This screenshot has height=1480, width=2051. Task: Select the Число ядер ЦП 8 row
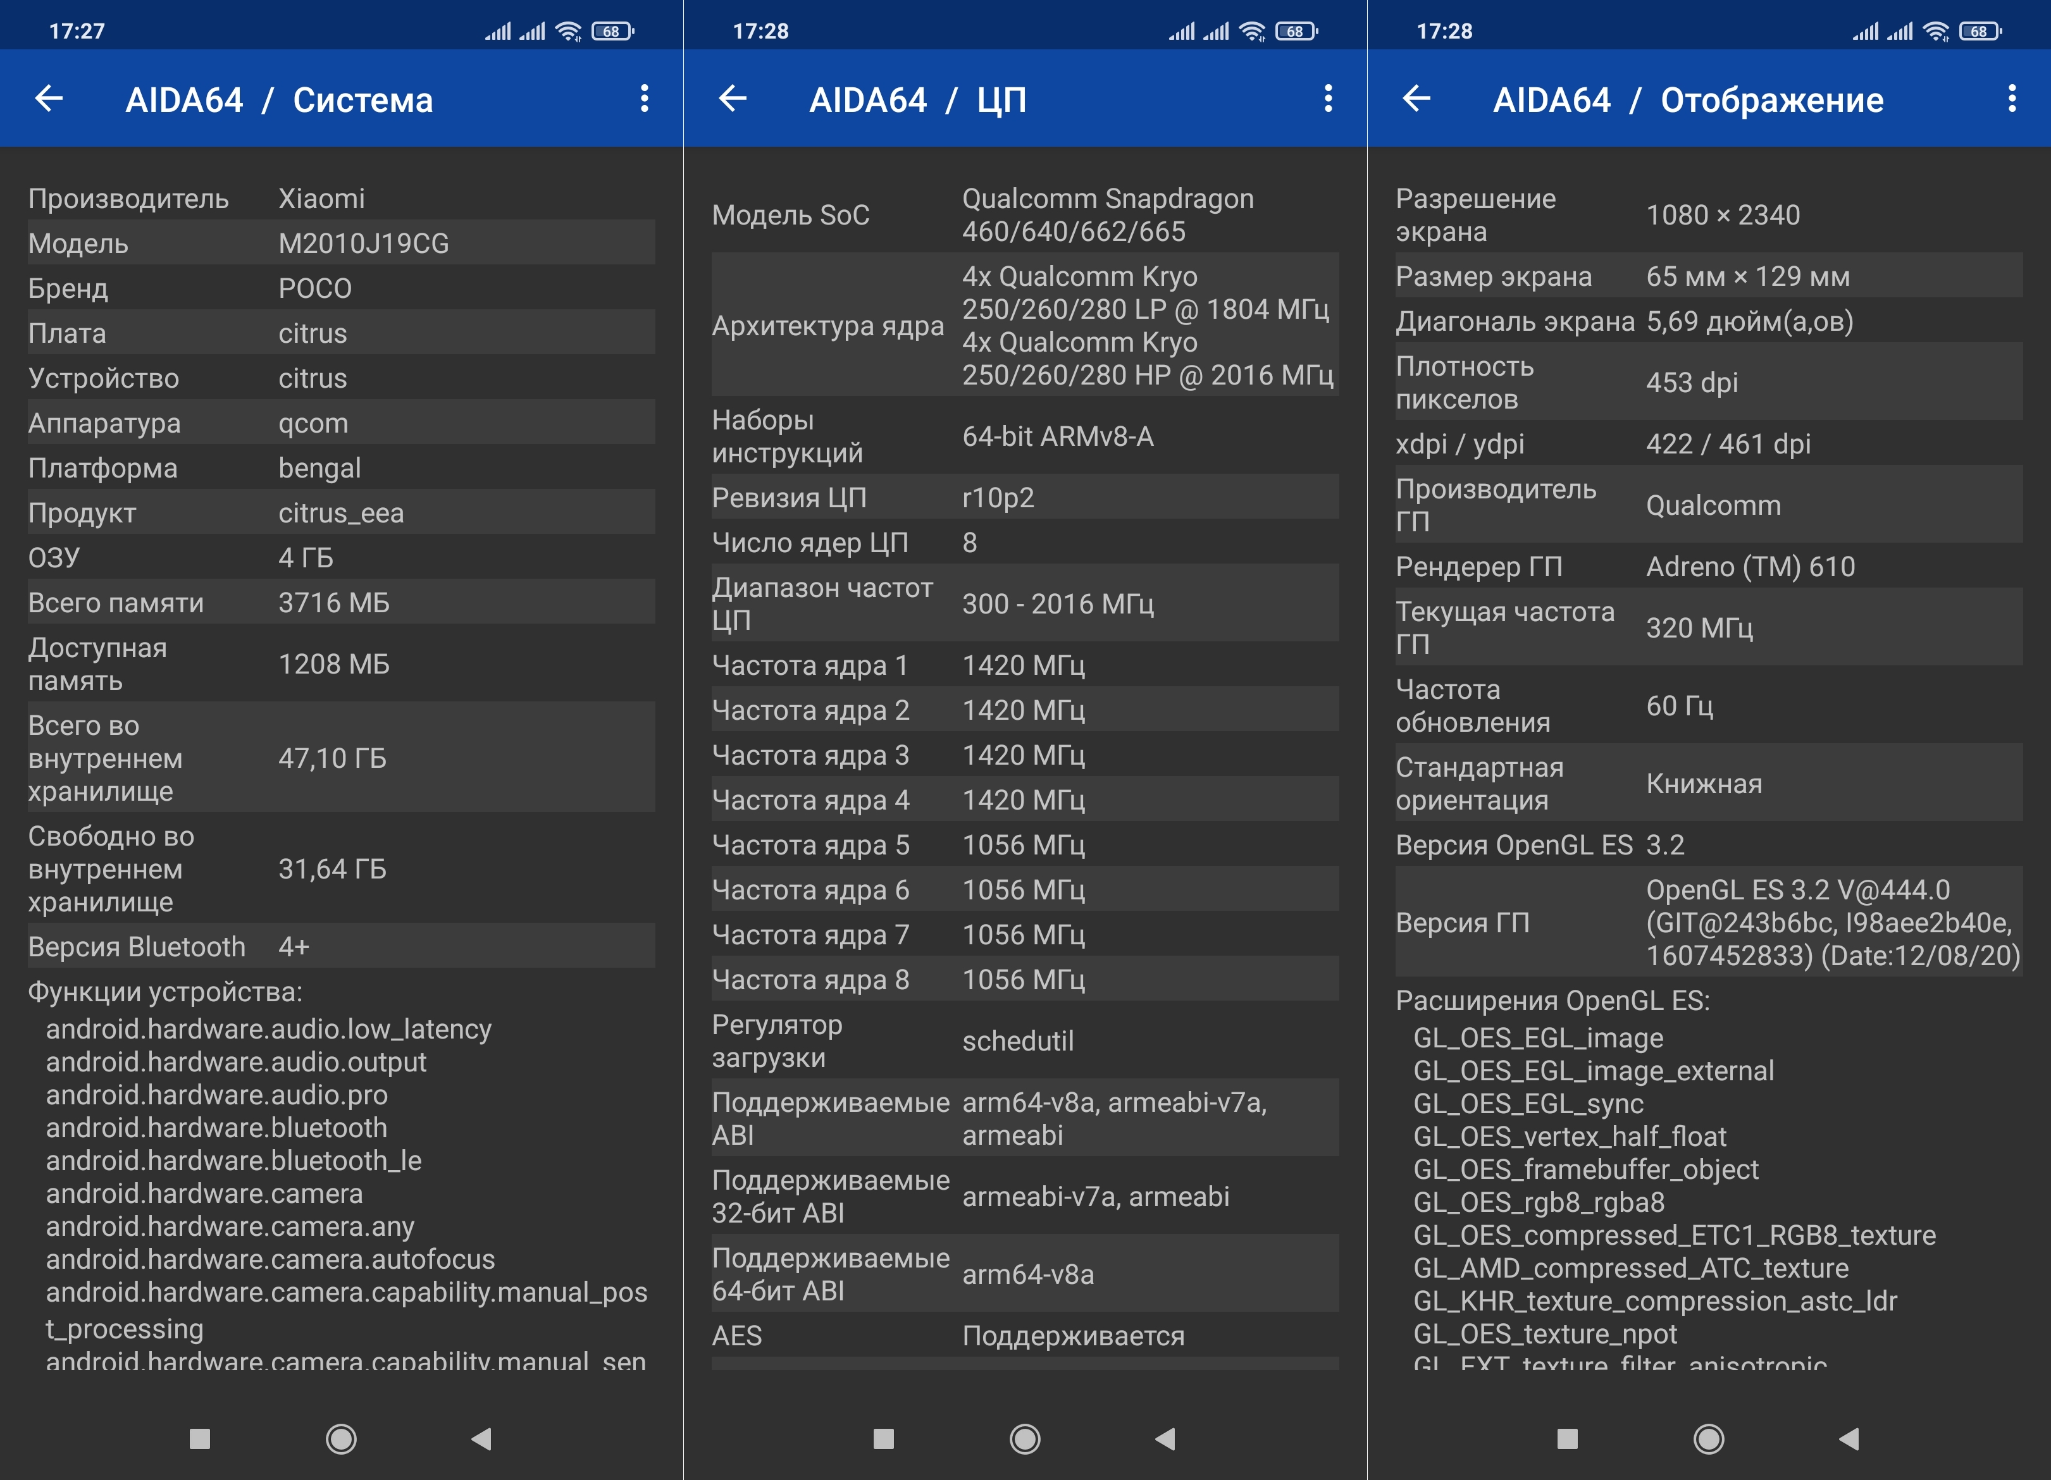(1025, 543)
